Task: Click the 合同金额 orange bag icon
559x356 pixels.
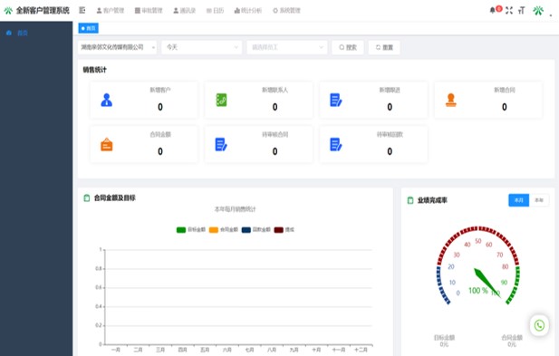Action: [x=107, y=145]
